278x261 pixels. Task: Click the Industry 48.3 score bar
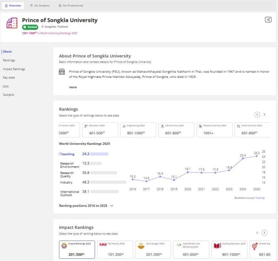[108, 182]
